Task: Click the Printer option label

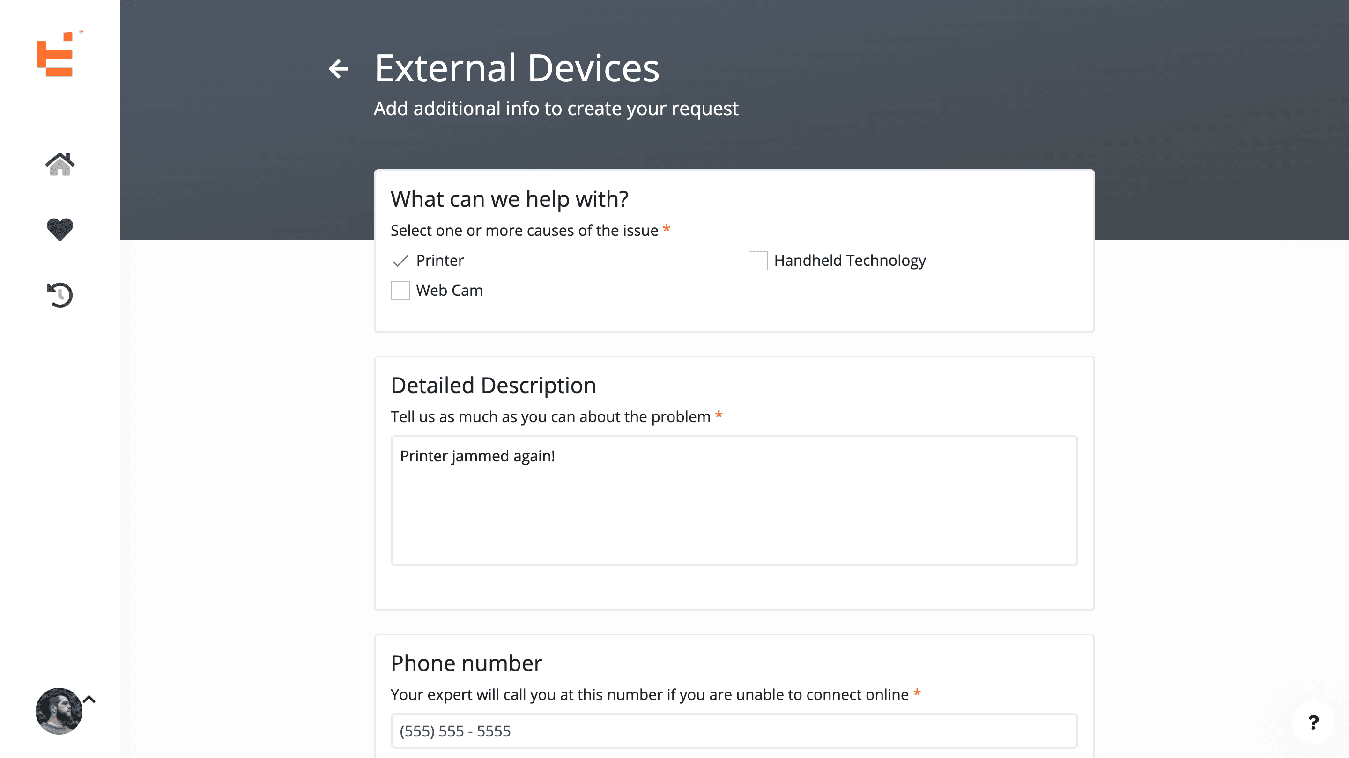Action: coord(440,261)
